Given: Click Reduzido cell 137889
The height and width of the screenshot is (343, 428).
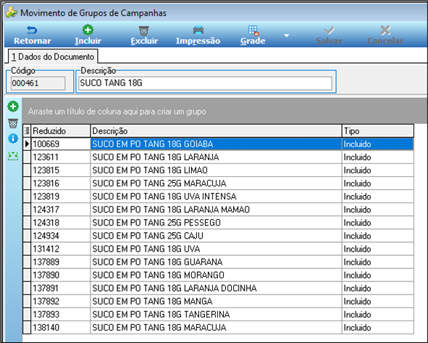Looking at the screenshot, I should click(x=61, y=262).
